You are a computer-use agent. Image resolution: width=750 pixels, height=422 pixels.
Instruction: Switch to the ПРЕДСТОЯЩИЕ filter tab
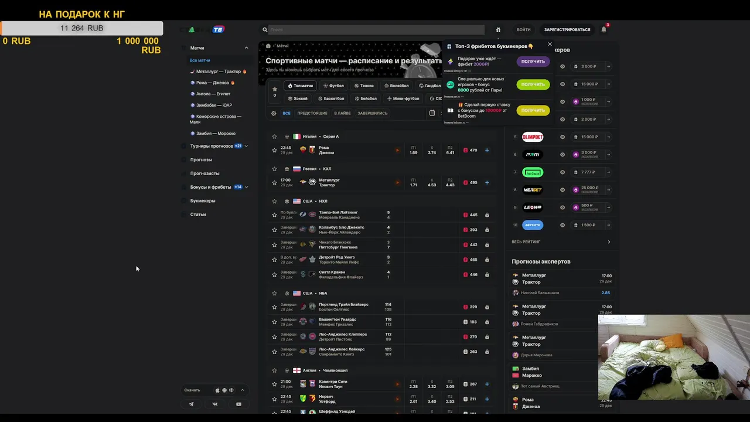[312, 113]
